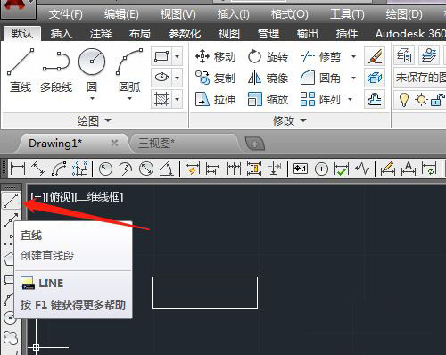Click the Dimension Text Edit icon
446x355 pixels.
409,169
